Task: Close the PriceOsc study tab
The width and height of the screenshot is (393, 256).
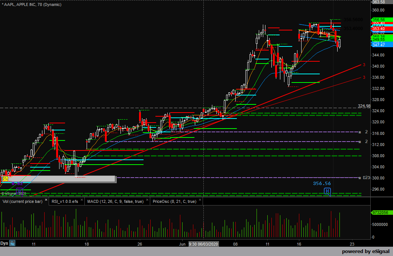Action: (200, 200)
